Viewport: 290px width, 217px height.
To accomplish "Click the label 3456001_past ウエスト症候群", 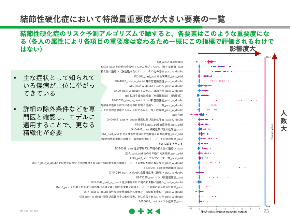I will 161,201.
